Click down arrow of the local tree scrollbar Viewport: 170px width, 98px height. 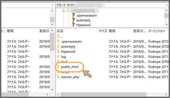pyautogui.click(x=52, y=25)
